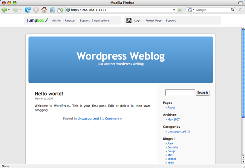Expand the address bar history dropdown
Image resolution: width=245 pixels, height=168 pixels.
tap(174, 10)
